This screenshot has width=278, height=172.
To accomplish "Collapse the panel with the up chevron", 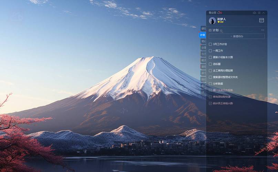I will [x=264, y=13].
